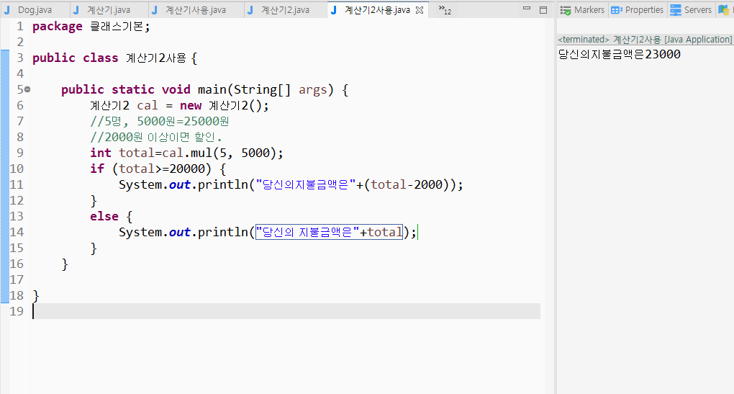The height and width of the screenshot is (394, 734).
Task: Open the Markers view tab
Action: point(582,10)
